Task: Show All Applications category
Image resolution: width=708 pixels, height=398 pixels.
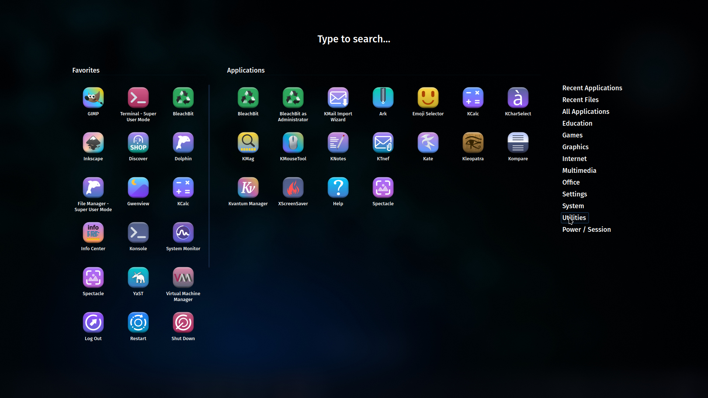Action: (x=586, y=112)
